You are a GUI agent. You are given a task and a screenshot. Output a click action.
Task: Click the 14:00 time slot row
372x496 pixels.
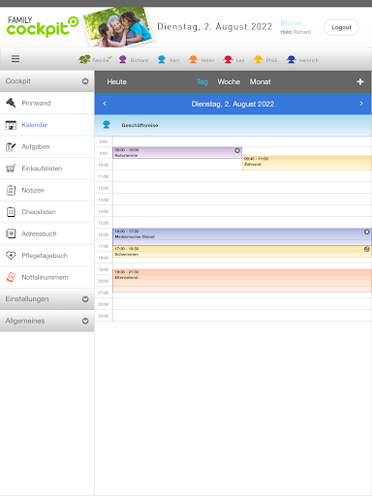click(x=242, y=211)
